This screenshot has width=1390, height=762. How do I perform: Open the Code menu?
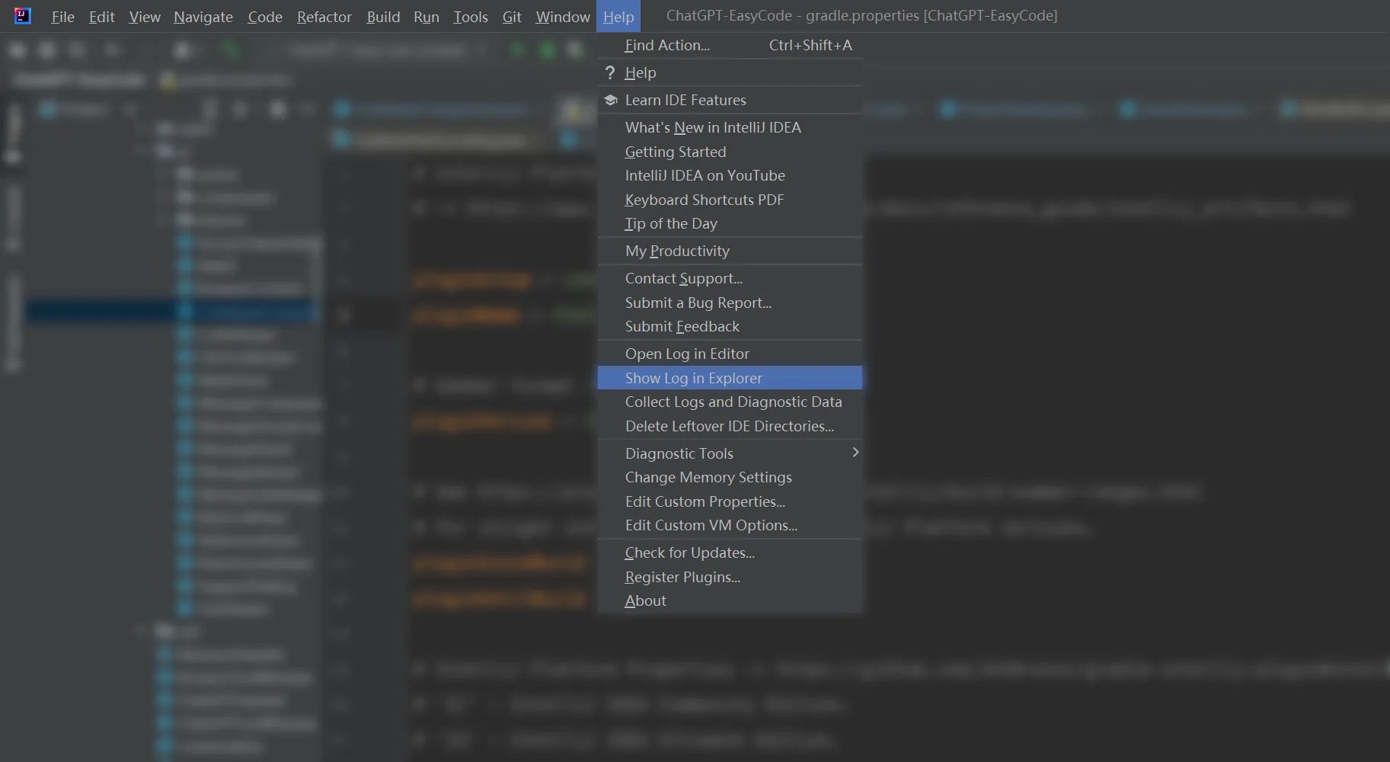point(264,17)
